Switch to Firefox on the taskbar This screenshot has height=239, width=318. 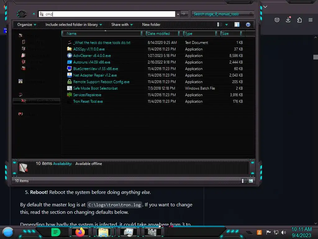point(80,232)
